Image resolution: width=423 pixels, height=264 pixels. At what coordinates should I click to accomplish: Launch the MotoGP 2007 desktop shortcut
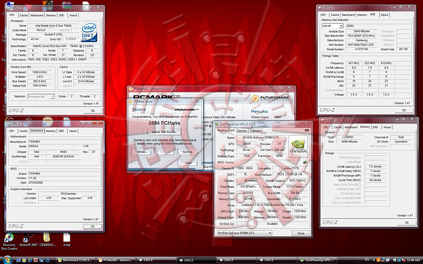click(x=29, y=240)
